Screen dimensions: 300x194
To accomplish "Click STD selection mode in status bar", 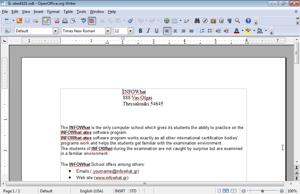I will 133,191.
